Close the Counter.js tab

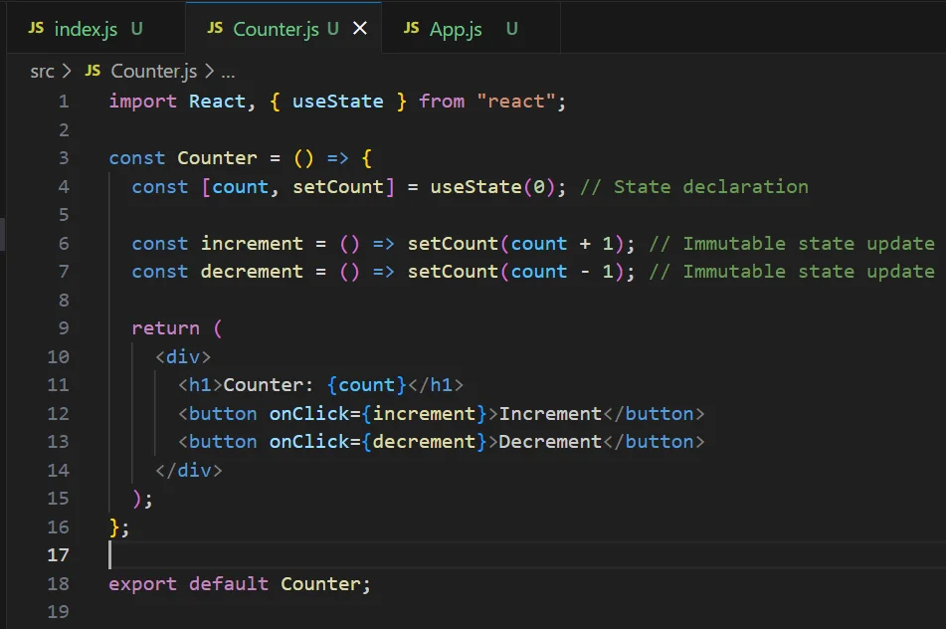360,29
